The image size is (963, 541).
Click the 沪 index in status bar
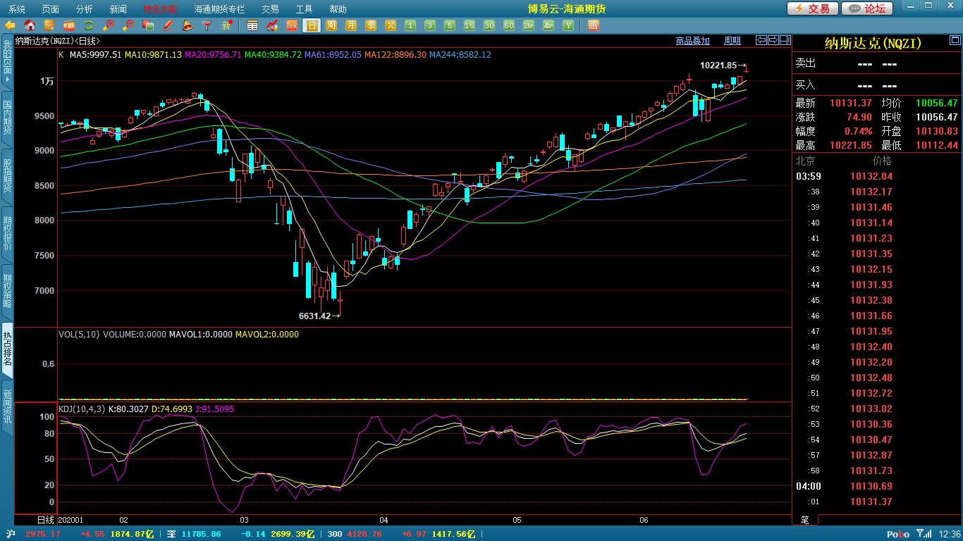click(11, 534)
